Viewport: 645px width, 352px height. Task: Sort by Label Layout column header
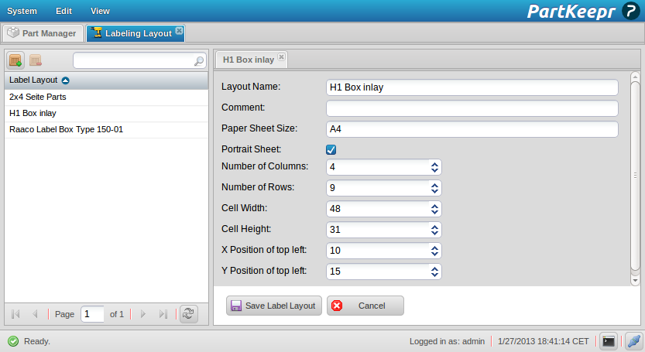click(x=106, y=80)
